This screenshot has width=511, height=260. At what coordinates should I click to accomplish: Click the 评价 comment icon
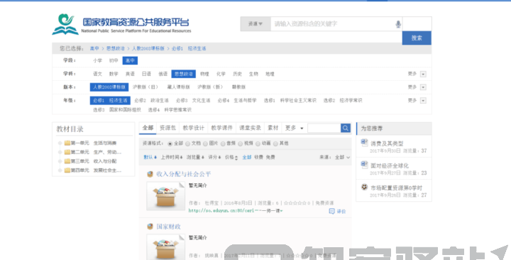tap(331, 212)
